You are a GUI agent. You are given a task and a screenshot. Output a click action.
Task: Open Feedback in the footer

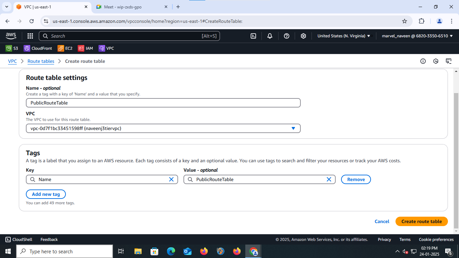coord(49,240)
